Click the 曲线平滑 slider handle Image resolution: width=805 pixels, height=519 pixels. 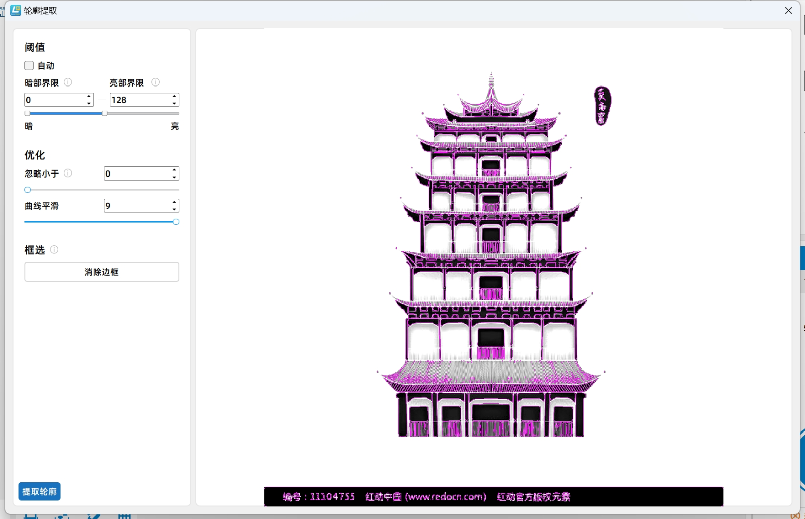point(176,222)
